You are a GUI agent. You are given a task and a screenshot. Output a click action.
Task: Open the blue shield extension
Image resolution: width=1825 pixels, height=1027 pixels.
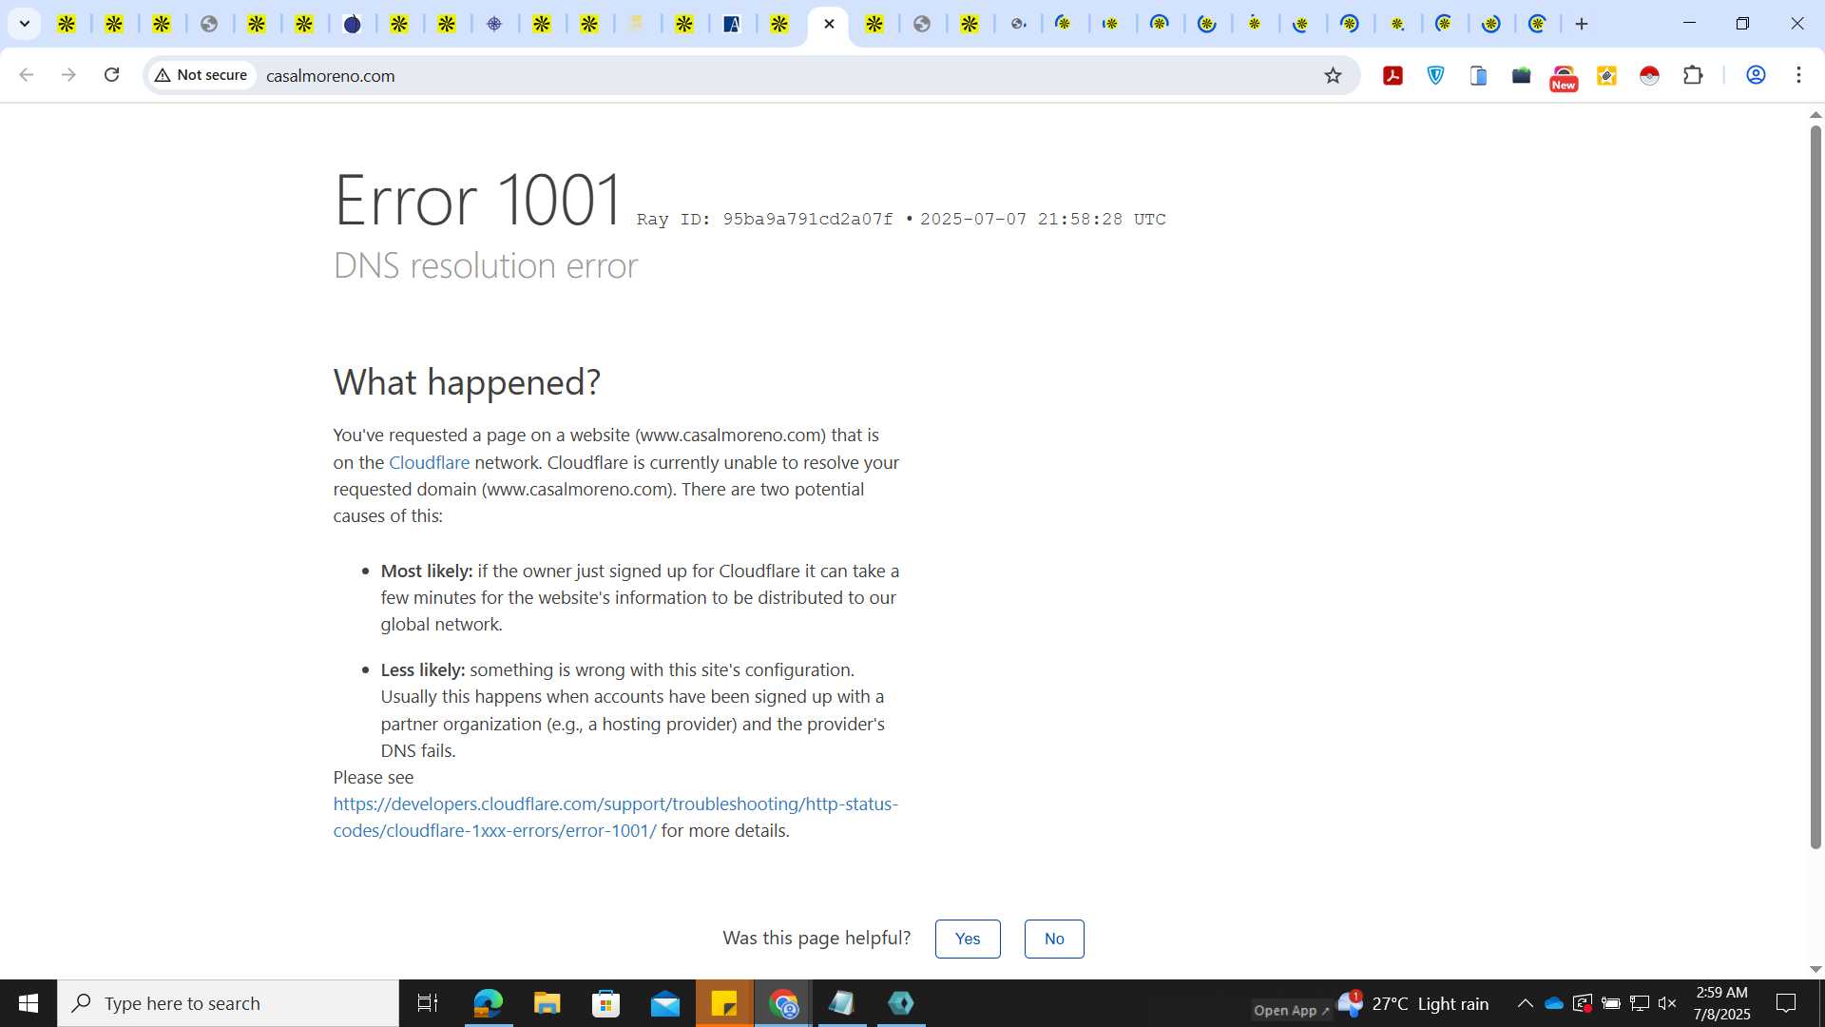[1435, 75]
